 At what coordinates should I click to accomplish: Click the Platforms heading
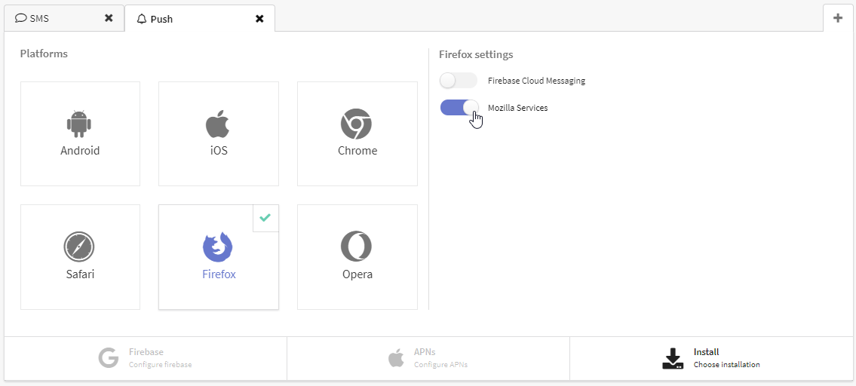pos(44,54)
